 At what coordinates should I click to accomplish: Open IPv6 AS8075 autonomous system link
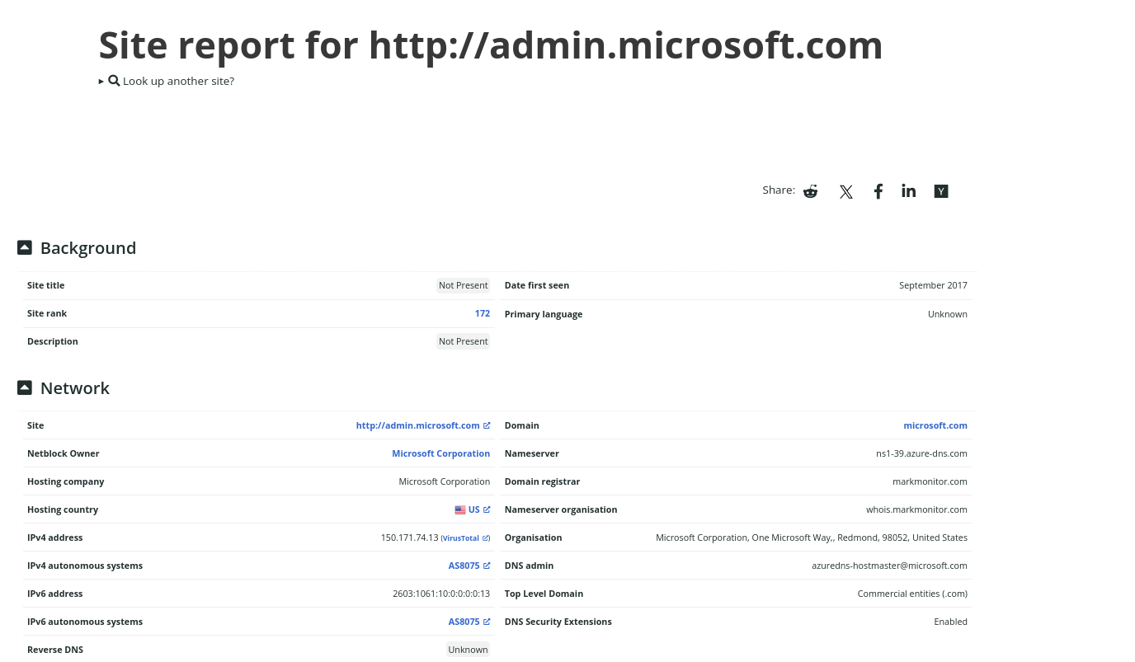(464, 622)
